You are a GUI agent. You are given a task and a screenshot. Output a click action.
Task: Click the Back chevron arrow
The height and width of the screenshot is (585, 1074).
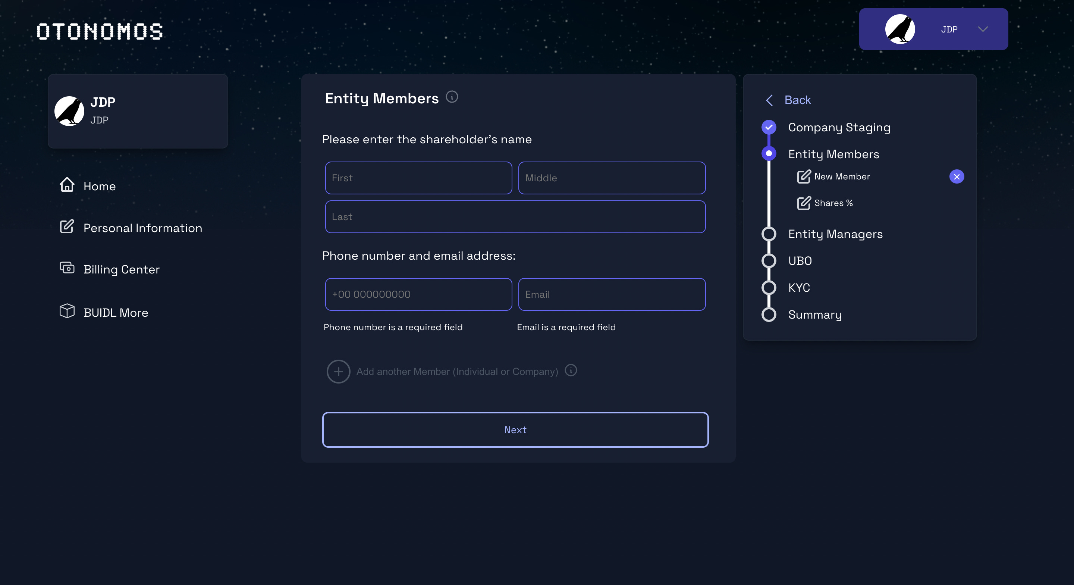tap(770, 100)
